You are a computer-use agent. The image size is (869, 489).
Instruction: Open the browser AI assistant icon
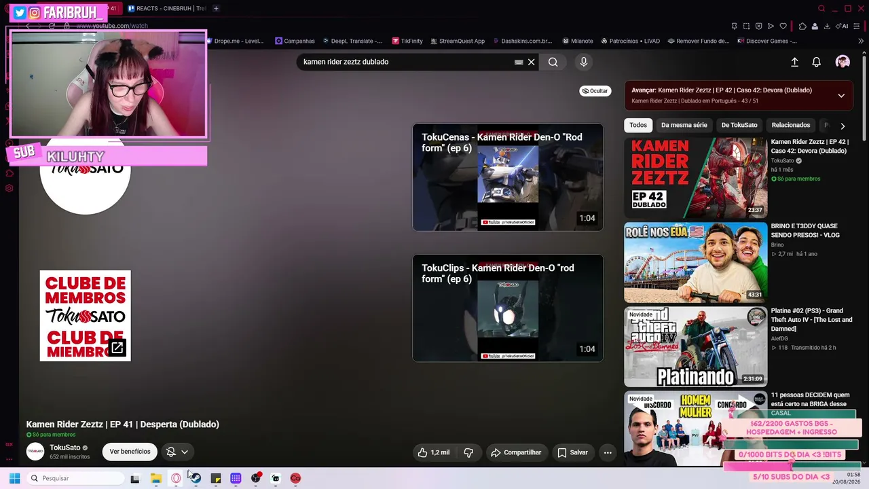(843, 26)
